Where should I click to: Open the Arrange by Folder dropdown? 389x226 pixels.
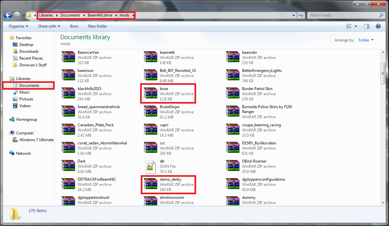point(366,40)
